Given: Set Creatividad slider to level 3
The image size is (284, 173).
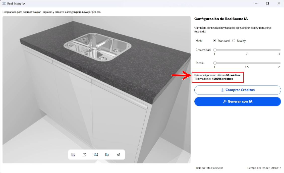Looking at the screenshot, I should (279, 50).
